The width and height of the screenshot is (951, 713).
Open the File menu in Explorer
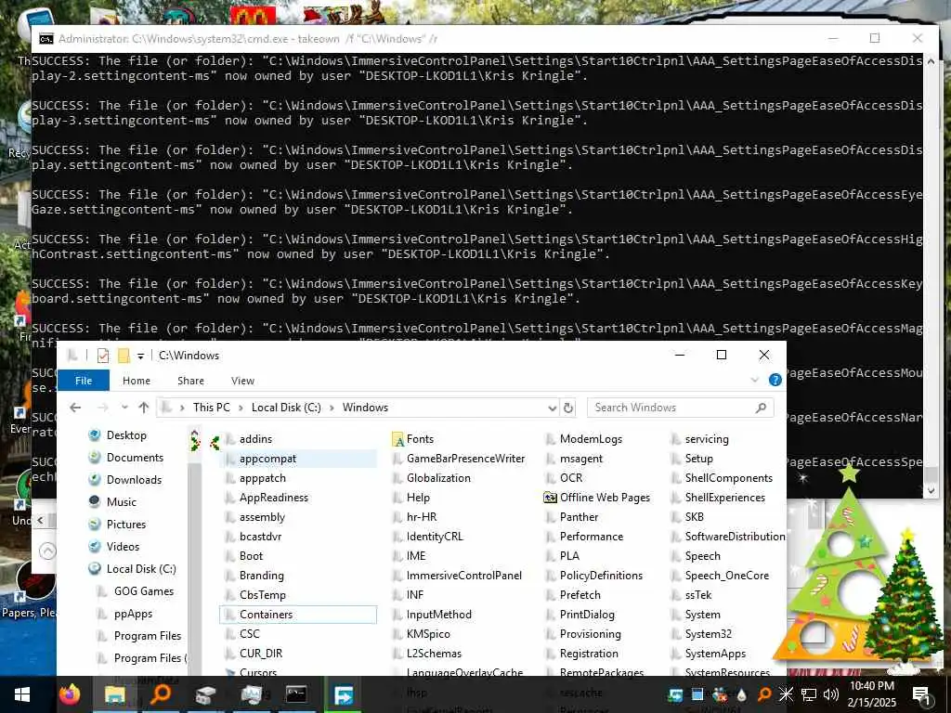[x=83, y=381]
